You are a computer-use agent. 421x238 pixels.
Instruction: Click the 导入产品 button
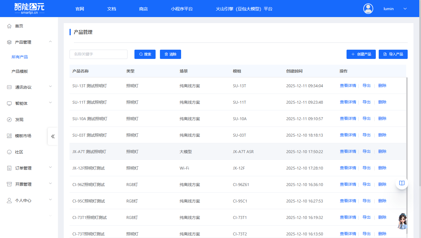coord(393,54)
